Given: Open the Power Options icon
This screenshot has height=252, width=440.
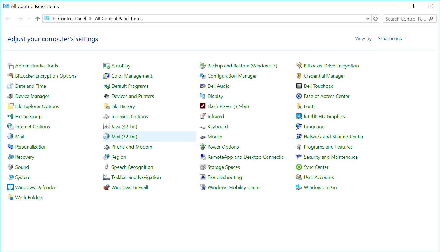Looking at the screenshot, I should click(203, 147).
